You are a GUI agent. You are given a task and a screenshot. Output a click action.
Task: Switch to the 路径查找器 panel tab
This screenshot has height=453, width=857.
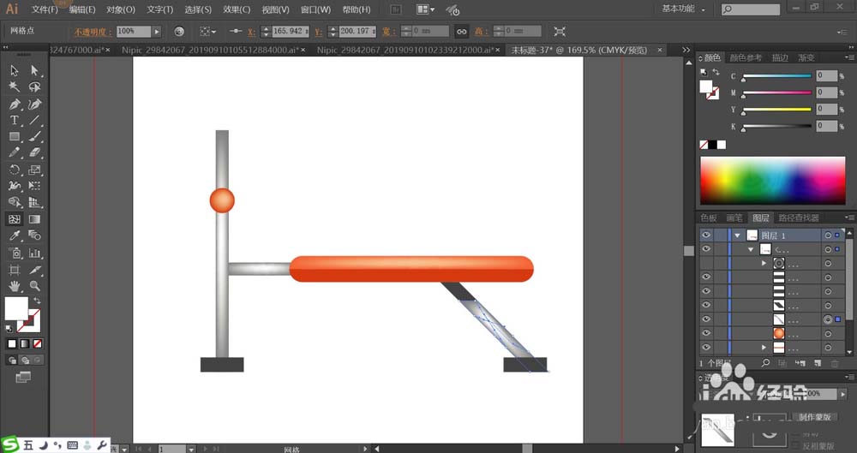[799, 218]
